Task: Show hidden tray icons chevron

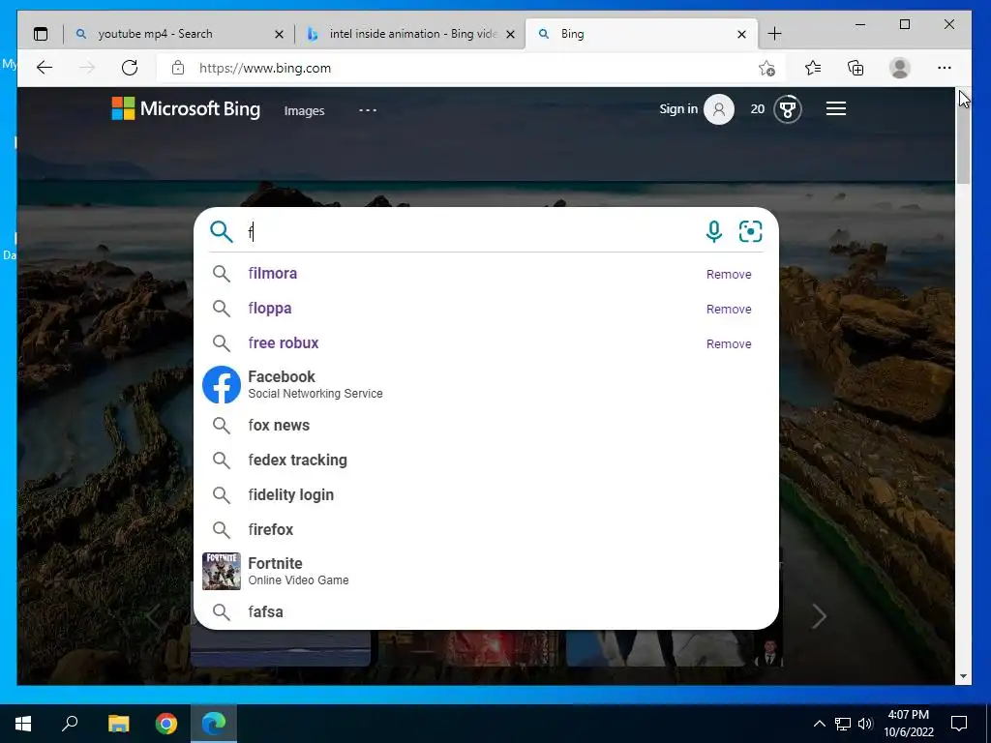Action: [x=819, y=724]
